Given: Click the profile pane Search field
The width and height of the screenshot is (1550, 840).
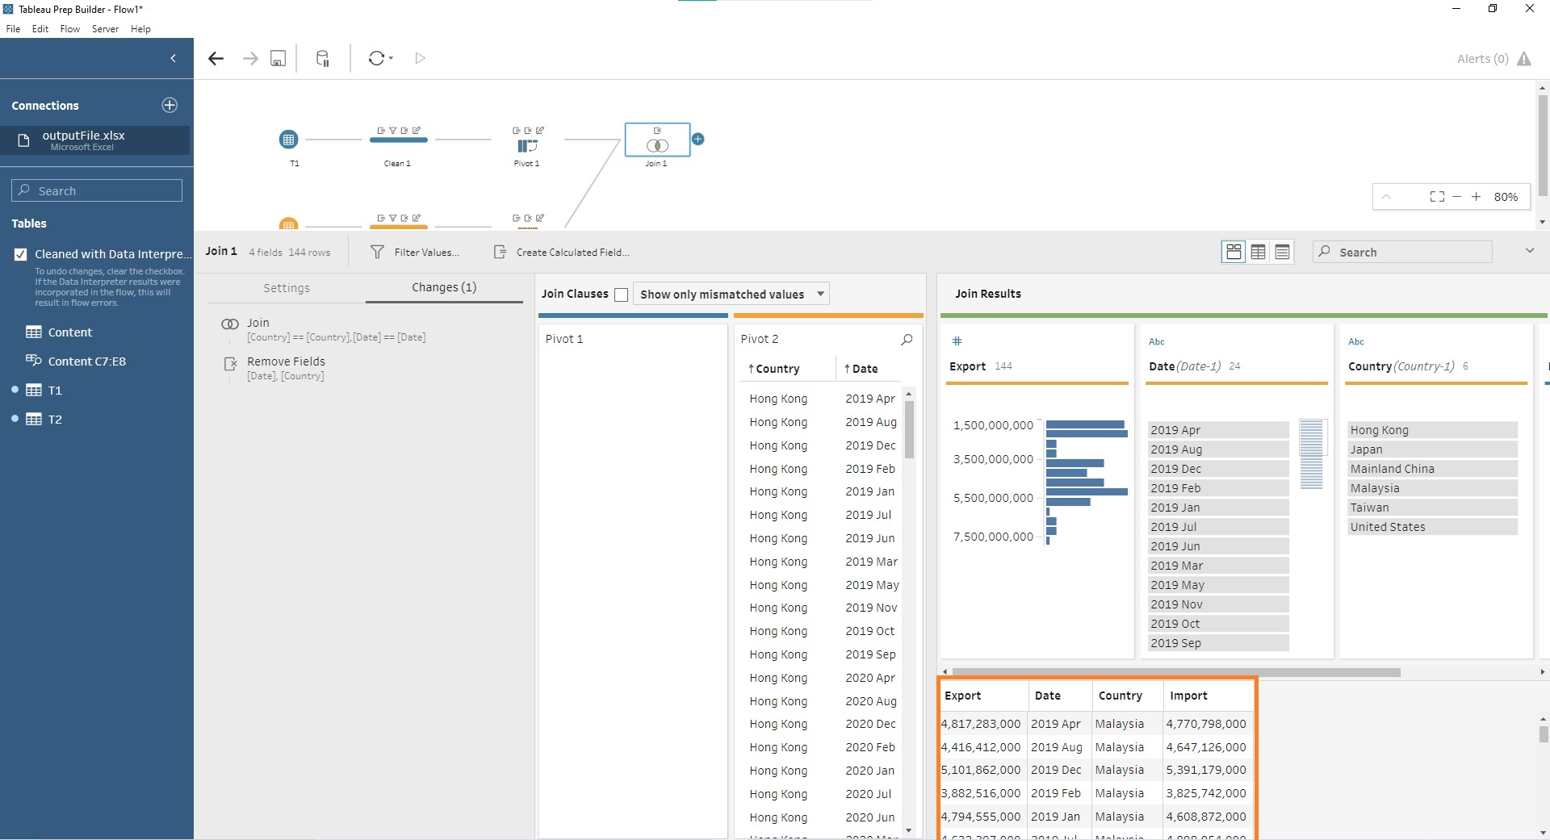Looking at the screenshot, I should tap(1402, 252).
